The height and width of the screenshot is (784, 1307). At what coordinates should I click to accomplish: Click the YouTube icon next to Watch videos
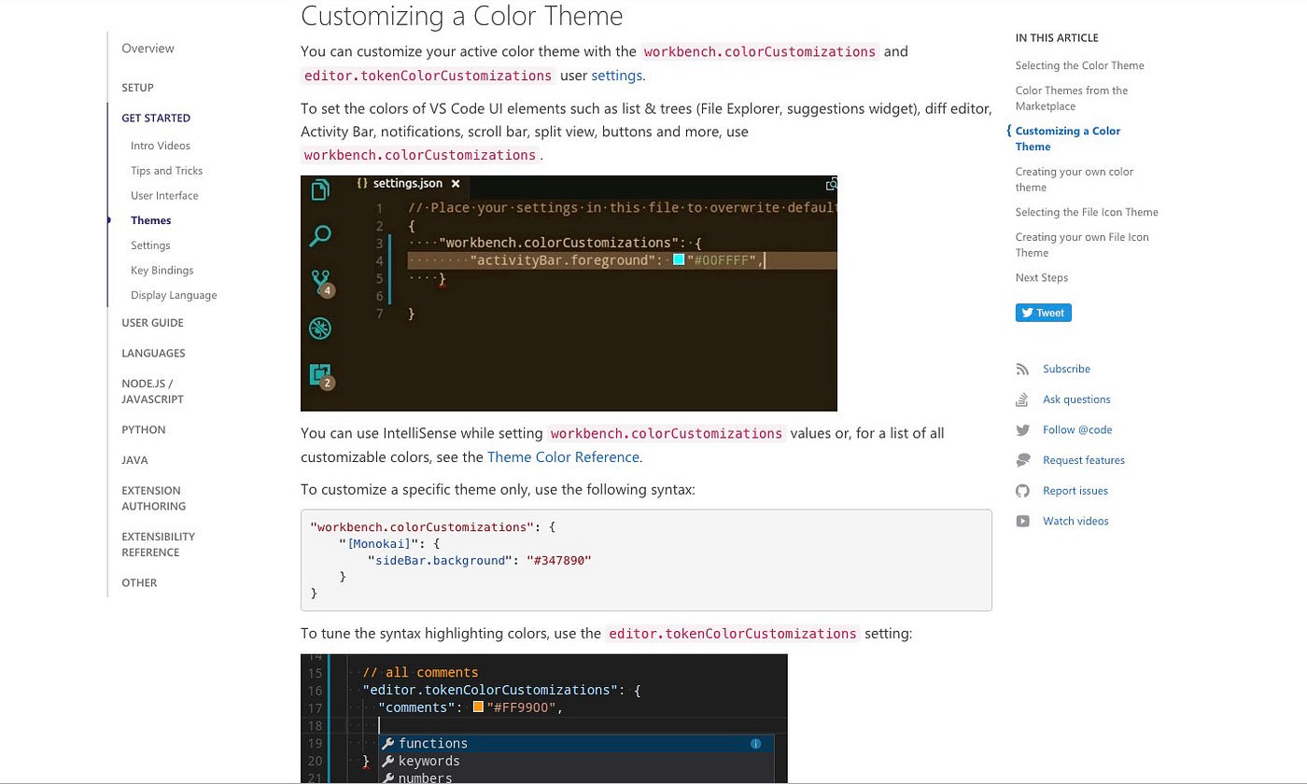[1023, 521]
